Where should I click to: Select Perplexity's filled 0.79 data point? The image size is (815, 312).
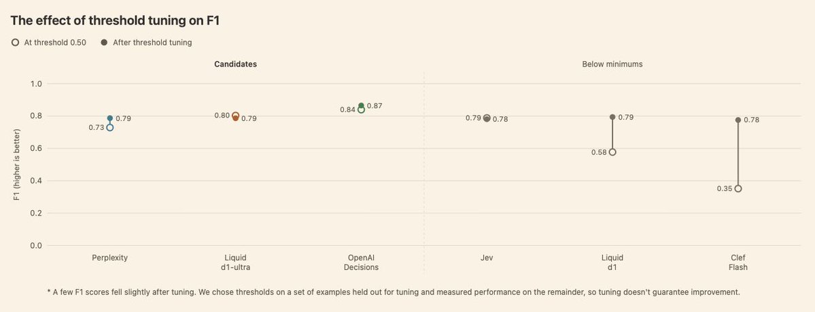pos(109,118)
